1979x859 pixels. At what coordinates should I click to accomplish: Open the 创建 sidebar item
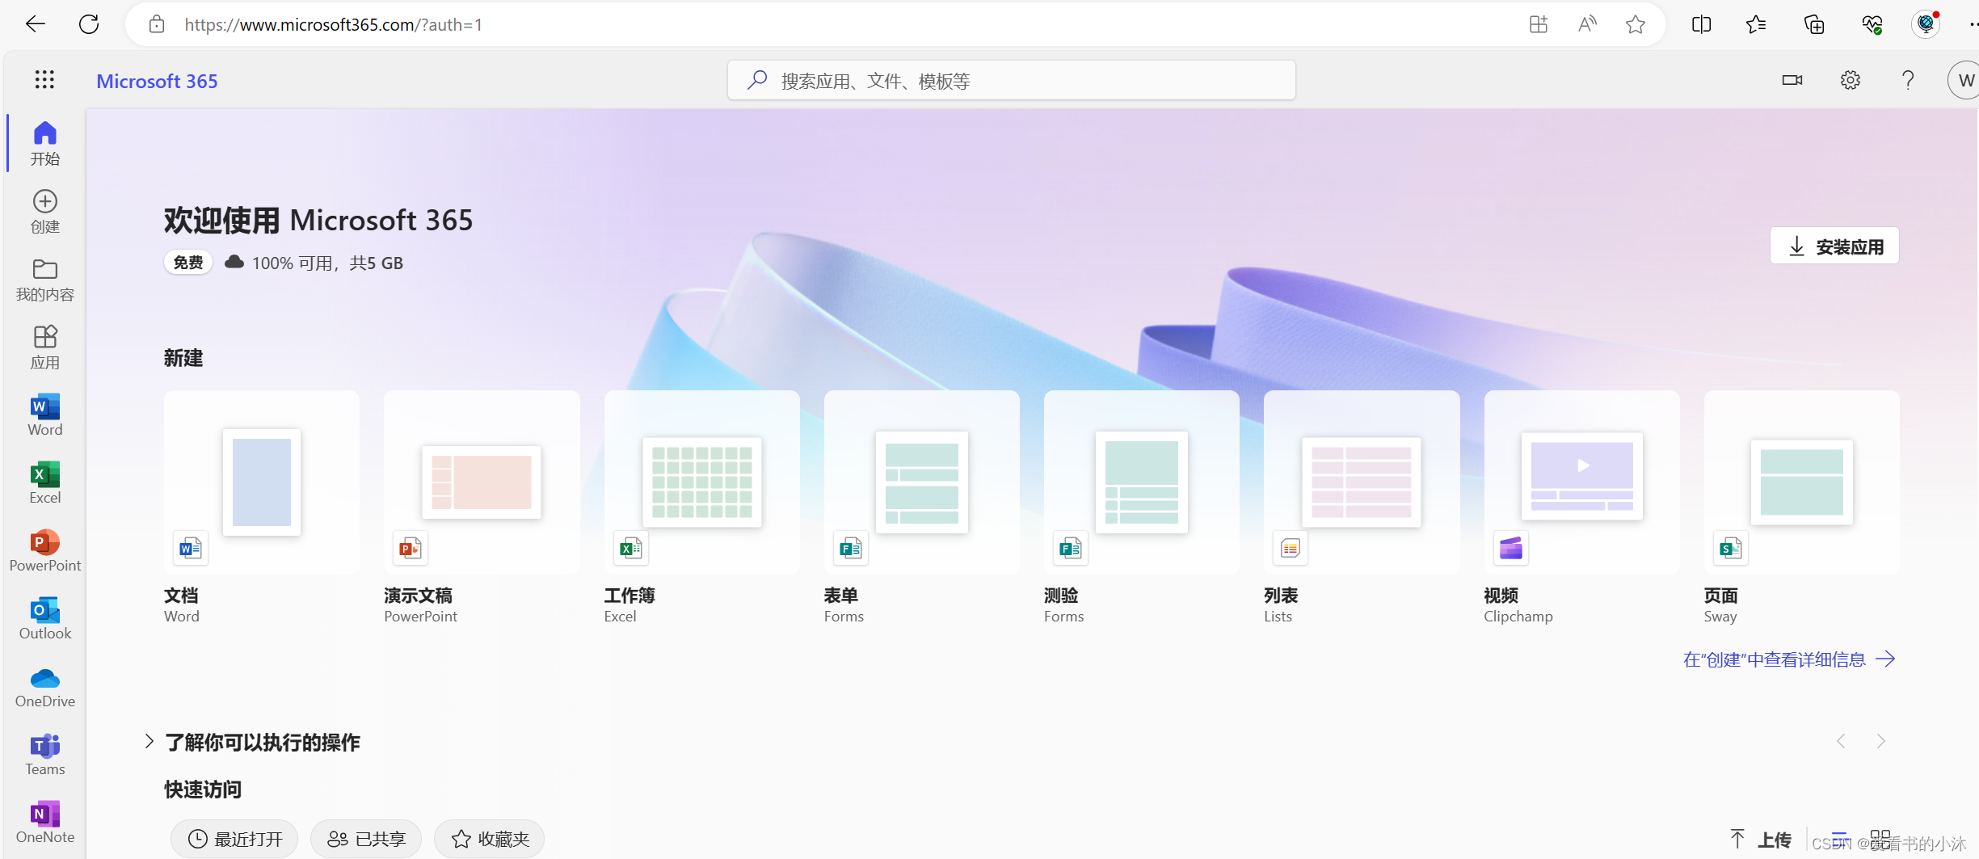(45, 212)
